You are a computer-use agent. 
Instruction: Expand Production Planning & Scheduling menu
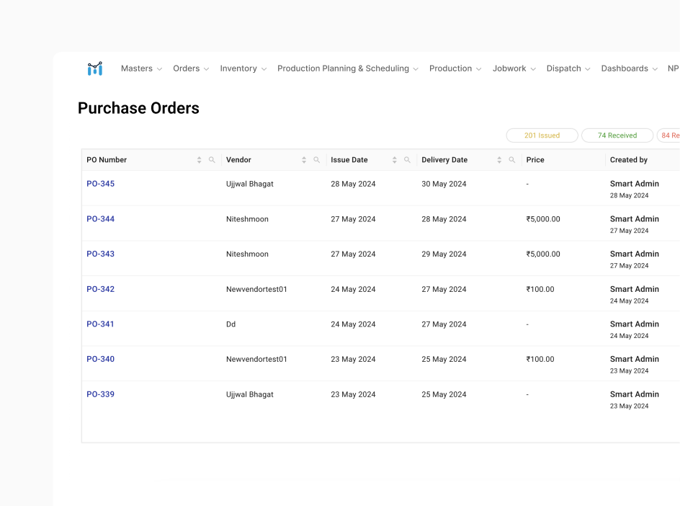pyautogui.click(x=347, y=68)
